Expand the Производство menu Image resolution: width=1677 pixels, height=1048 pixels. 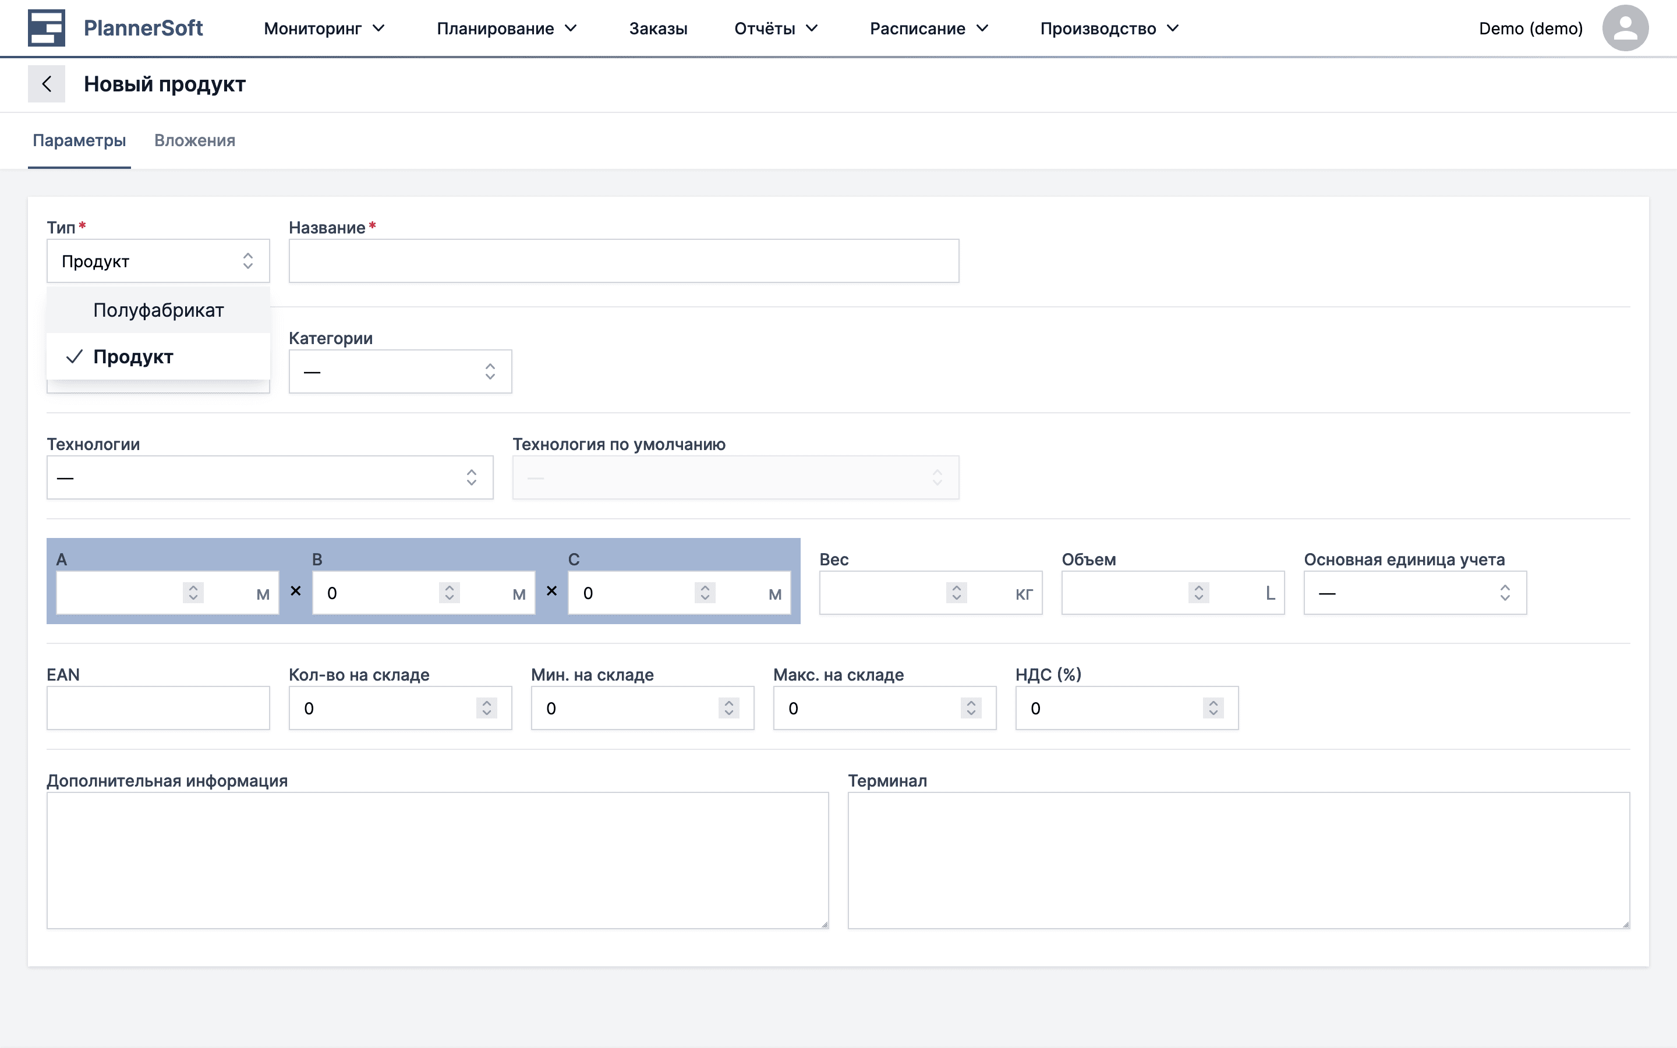1108,29
